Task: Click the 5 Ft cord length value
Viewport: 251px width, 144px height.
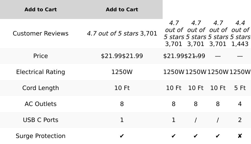Action: point(240,88)
